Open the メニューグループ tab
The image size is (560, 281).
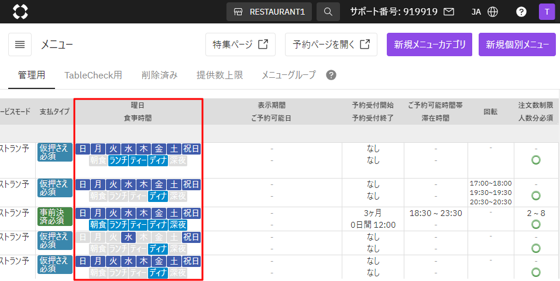[x=289, y=75]
